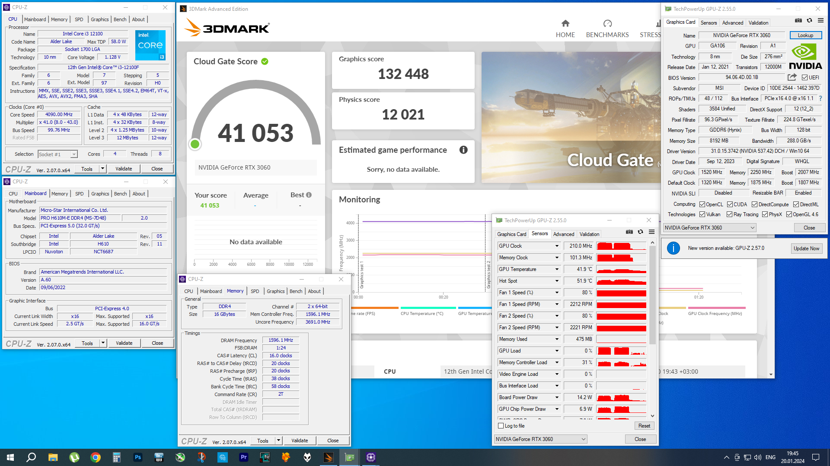Open Bench tab in top CPU-Z window

(x=120, y=19)
